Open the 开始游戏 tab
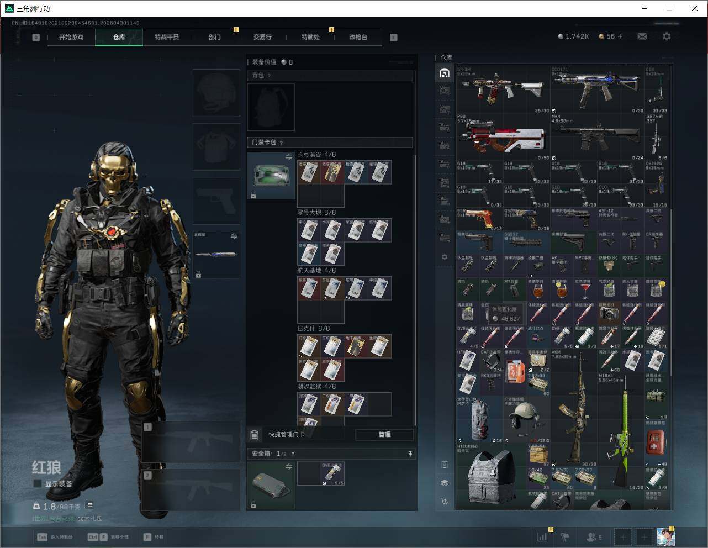Viewport: 708px width, 548px height. (71, 37)
